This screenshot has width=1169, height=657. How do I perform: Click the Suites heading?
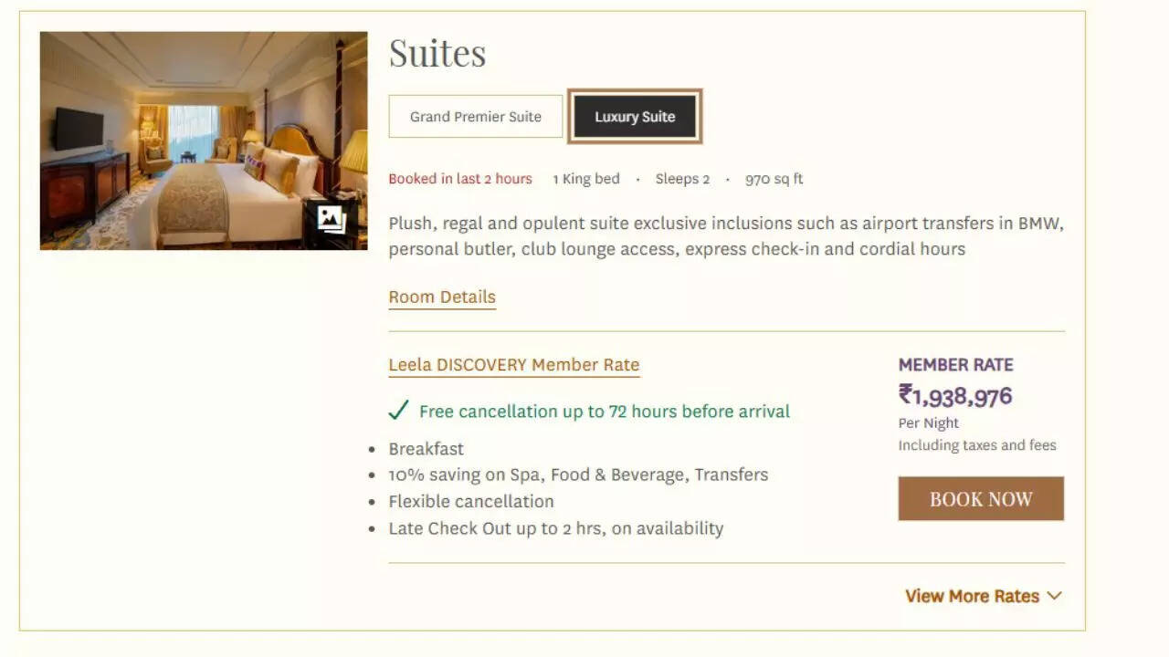[x=437, y=53]
